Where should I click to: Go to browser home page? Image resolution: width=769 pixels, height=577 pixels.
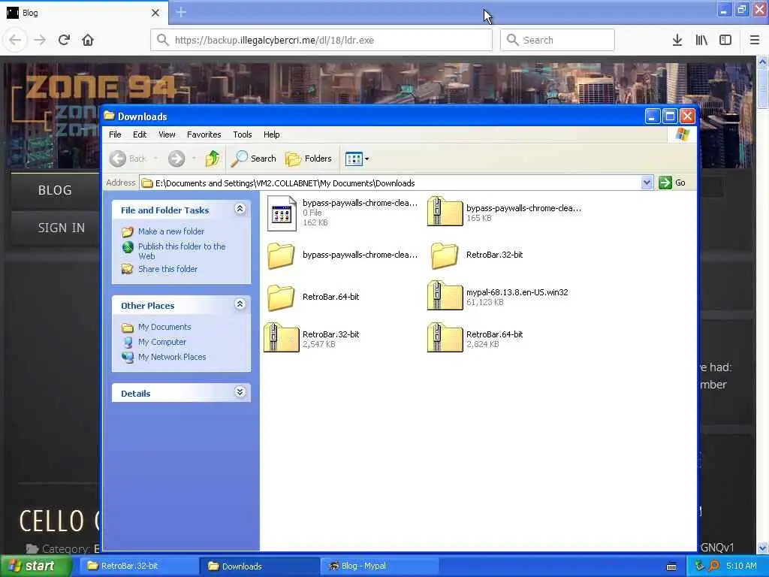click(88, 40)
